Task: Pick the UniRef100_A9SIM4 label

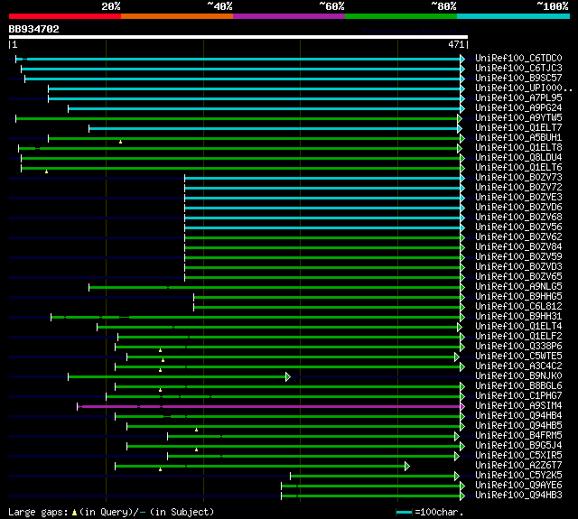Action: pos(518,406)
